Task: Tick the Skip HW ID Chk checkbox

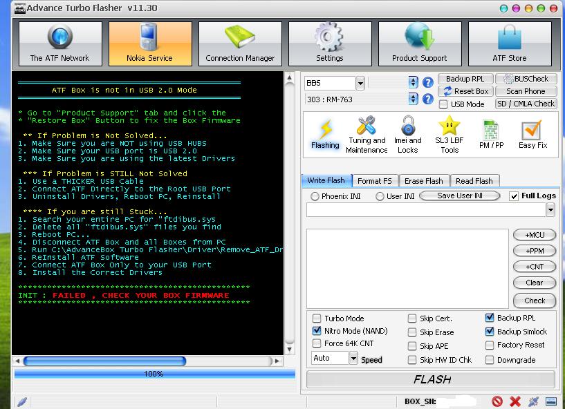Action: [412, 360]
